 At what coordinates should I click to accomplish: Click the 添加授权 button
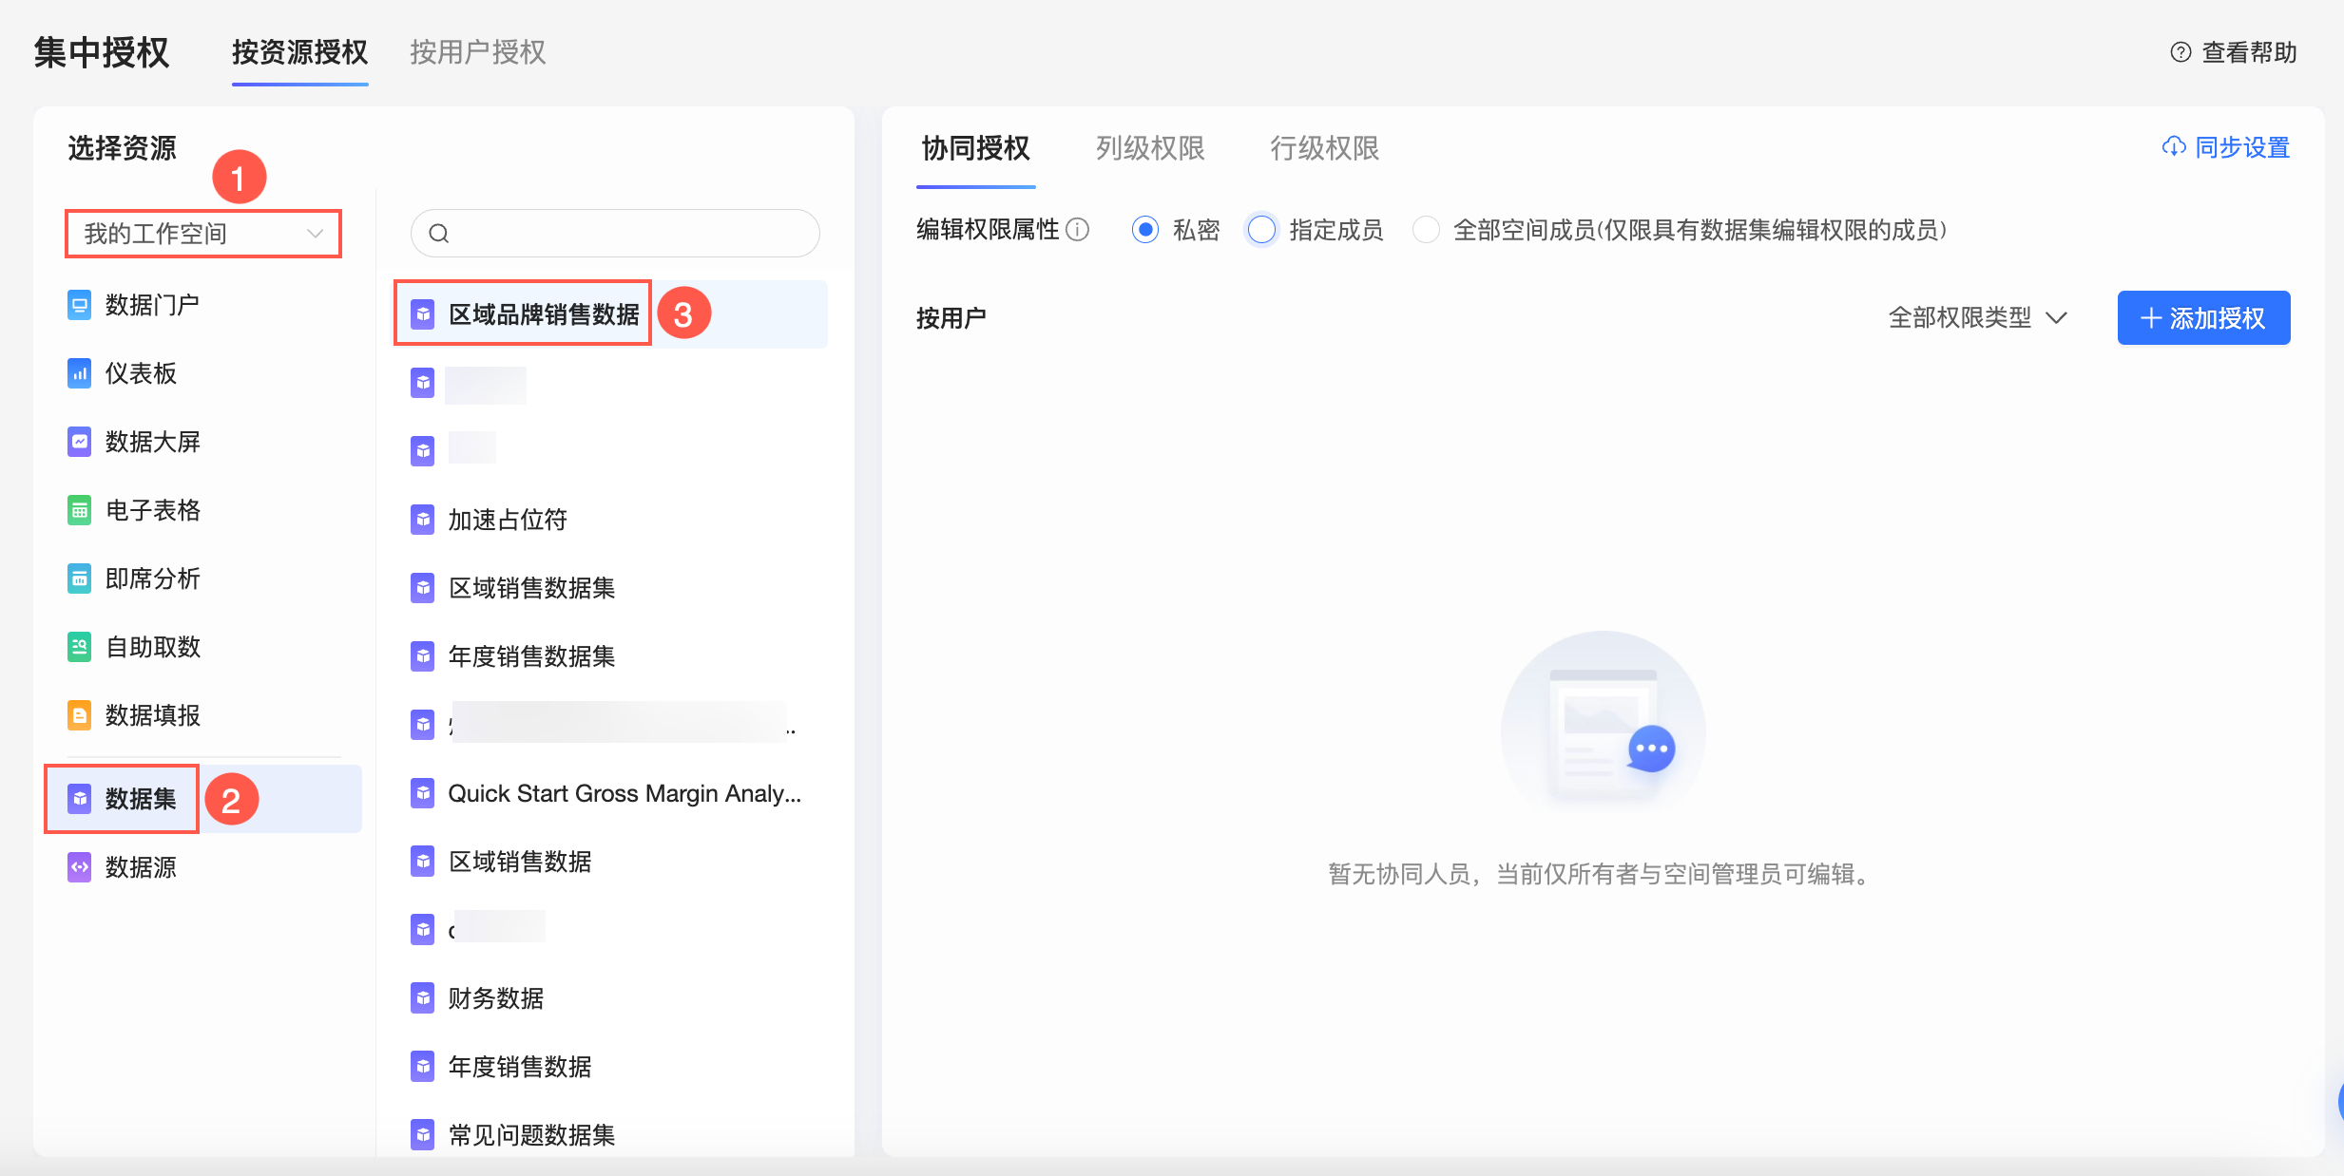point(2203,318)
